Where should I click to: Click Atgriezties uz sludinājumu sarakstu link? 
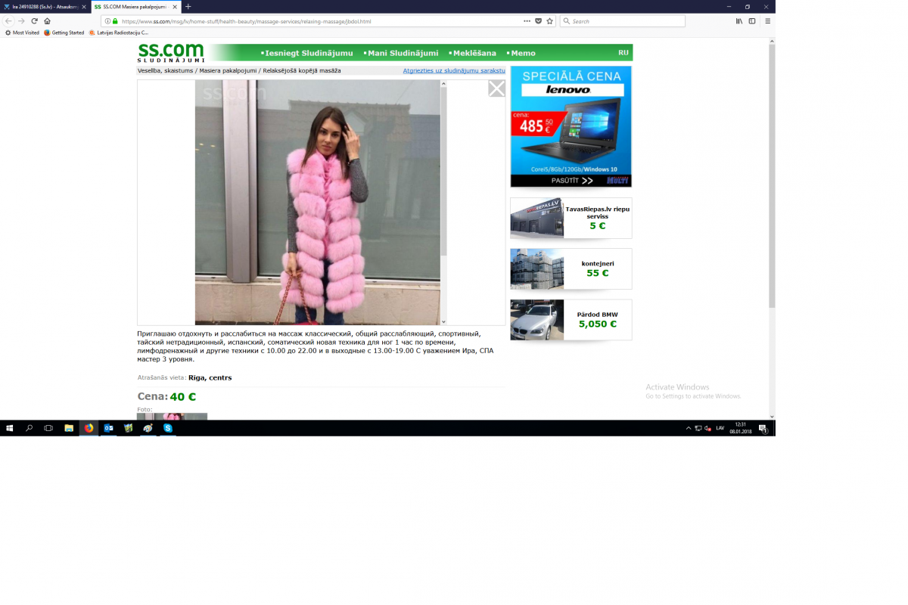(x=453, y=70)
